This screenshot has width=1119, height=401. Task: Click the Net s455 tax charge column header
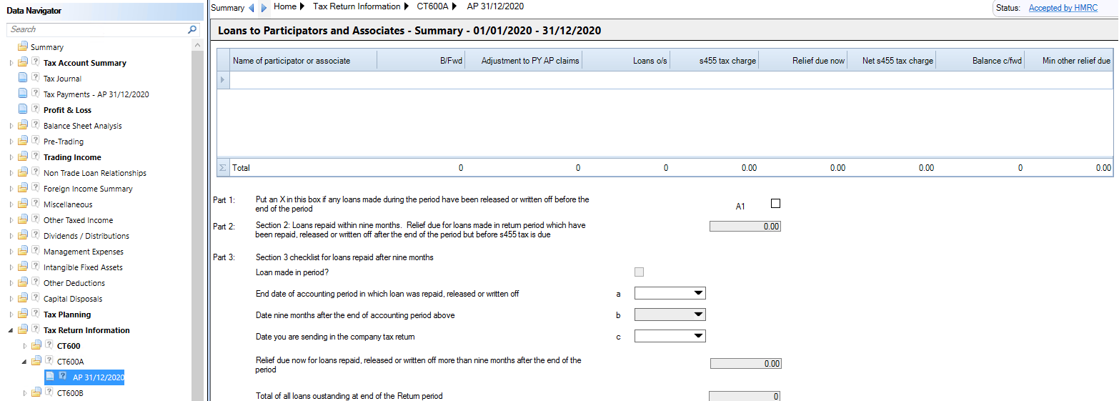pos(891,61)
